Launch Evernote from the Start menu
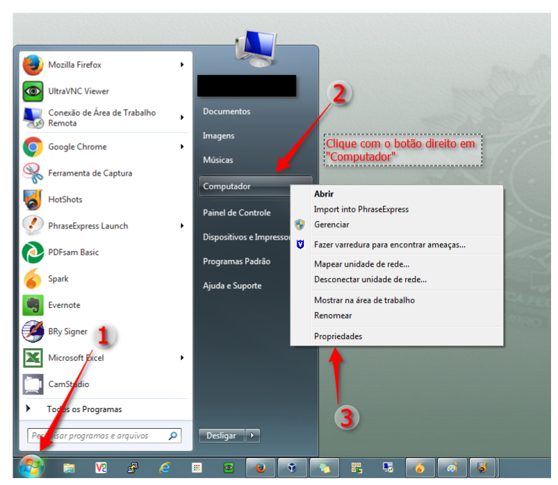Image resolution: width=558 pixels, height=485 pixels. pyautogui.click(x=106, y=305)
